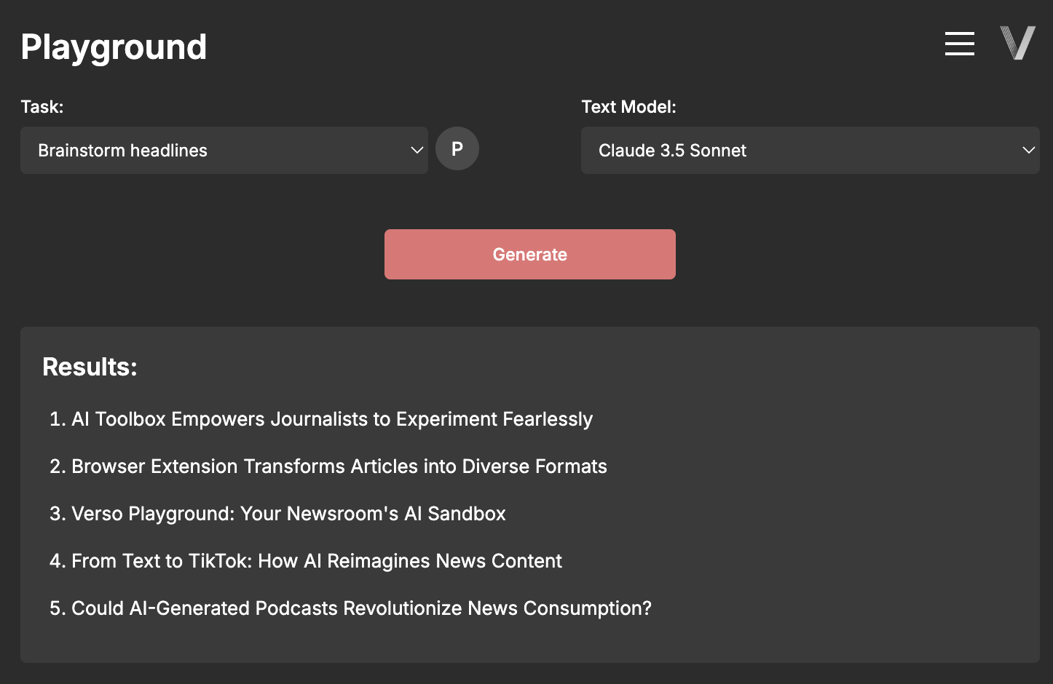This screenshot has height=684, width=1053.
Task: Select the headline about AI Toolbox
Action: (x=332, y=419)
